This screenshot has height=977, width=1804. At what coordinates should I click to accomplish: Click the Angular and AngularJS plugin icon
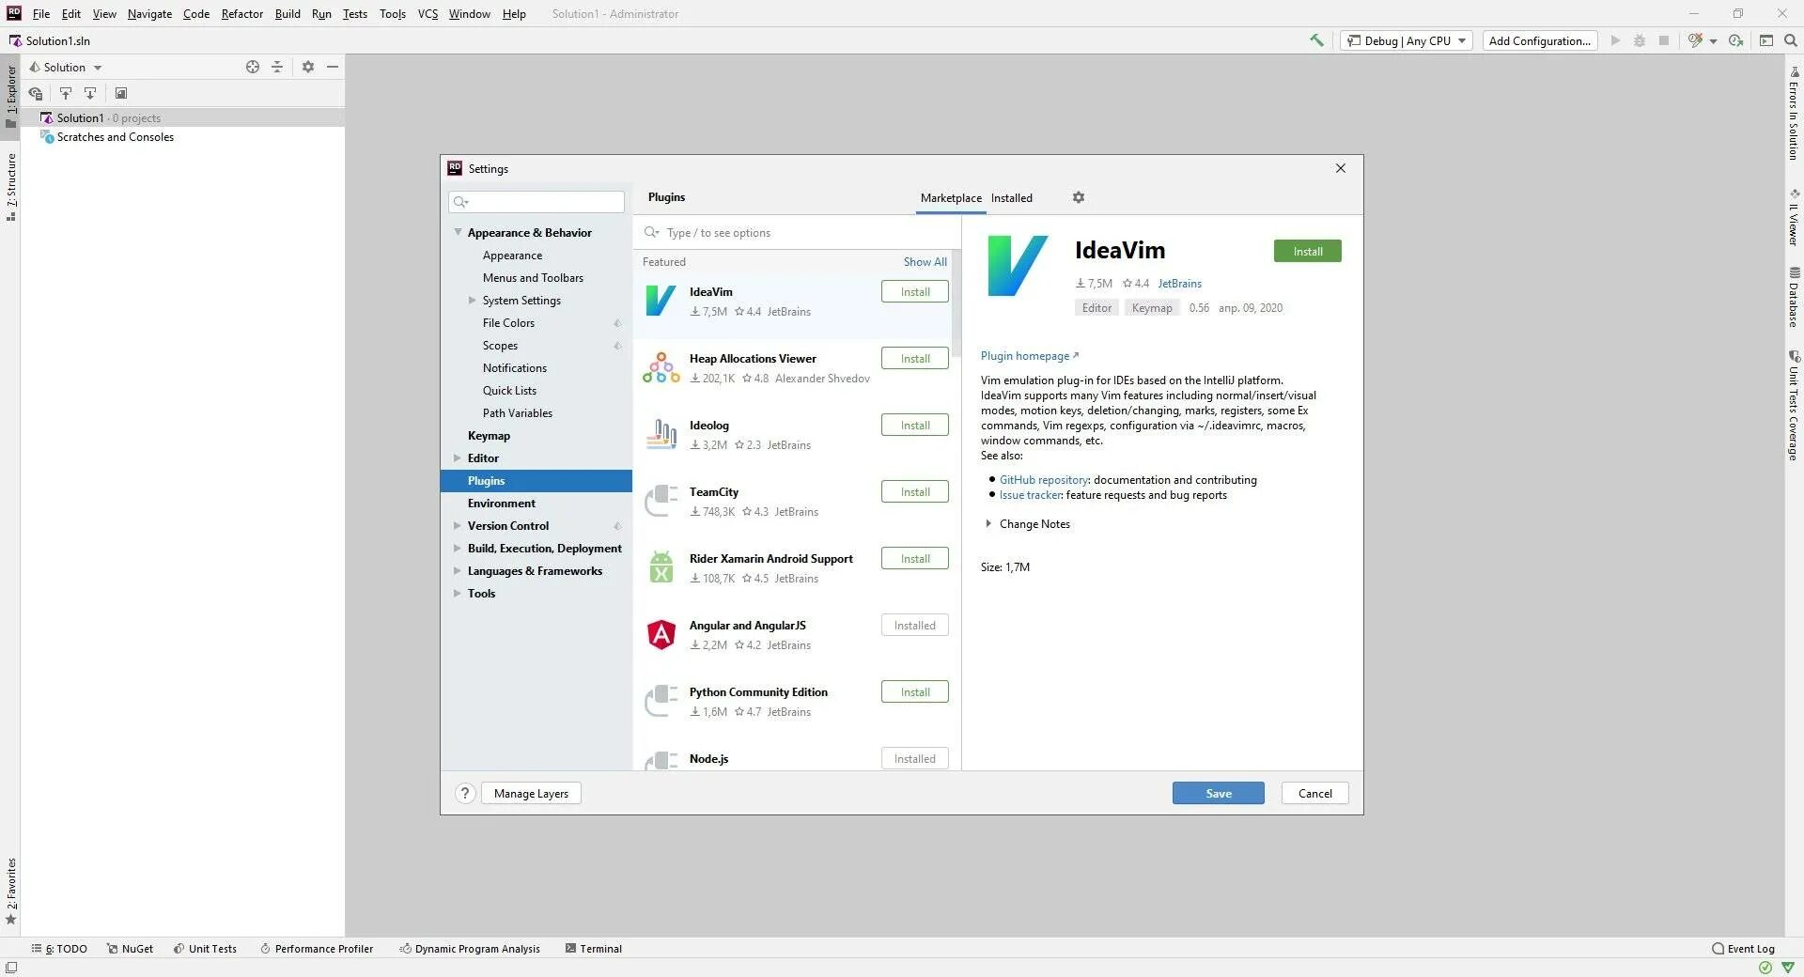tap(661, 634)
